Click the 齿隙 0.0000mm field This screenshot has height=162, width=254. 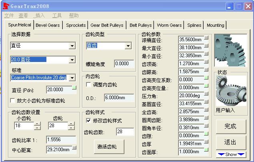coord(193,136)
